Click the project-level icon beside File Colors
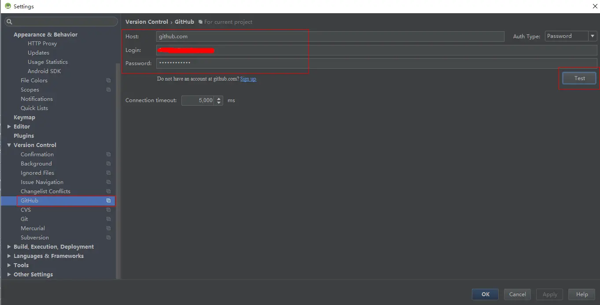This screenshot has height=305, width=600. pyautogui.click(x=108, y=81)
